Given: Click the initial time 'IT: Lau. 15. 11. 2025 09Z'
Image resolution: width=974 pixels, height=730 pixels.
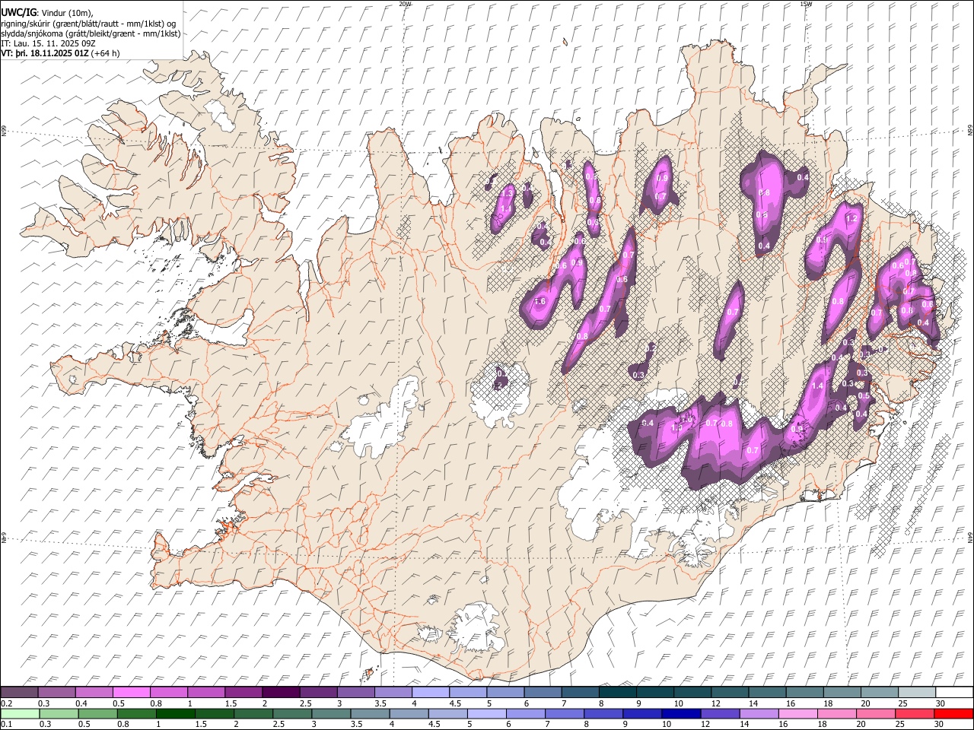Looking at the screenshot, I should click(48, 43).
